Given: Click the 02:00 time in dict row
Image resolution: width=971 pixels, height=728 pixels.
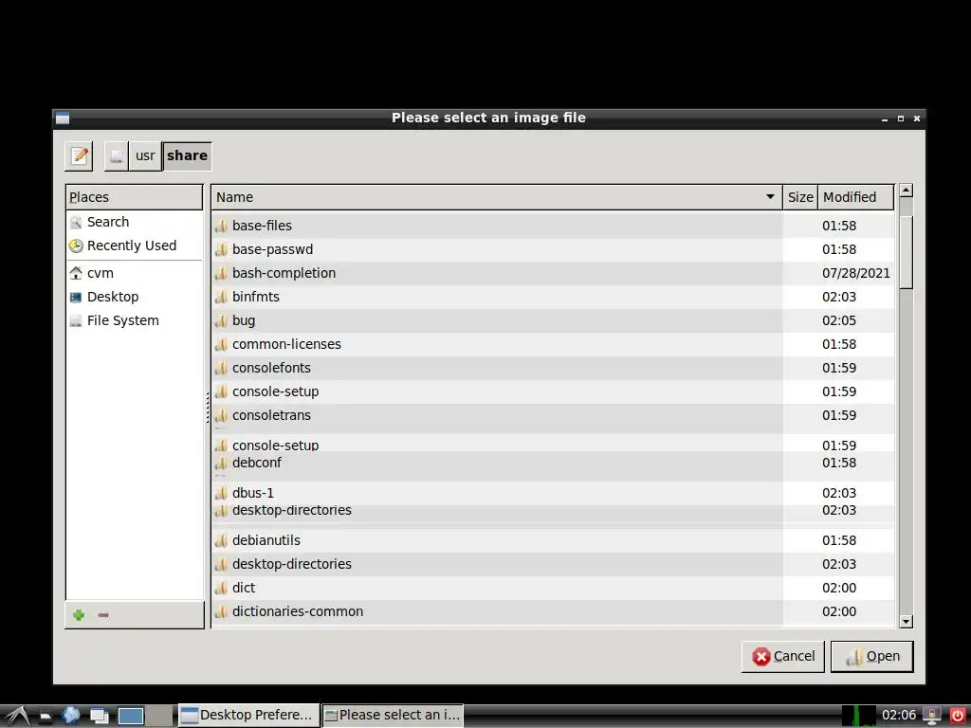Looking at the screenshot, I should click(839, 588).
